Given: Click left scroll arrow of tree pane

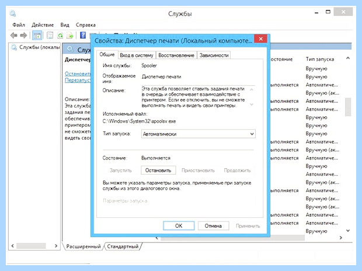Looking at the screenshot, I should 13,246.
